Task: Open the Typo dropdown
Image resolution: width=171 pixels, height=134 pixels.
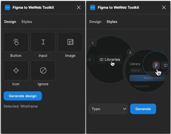Action: pos(108,109)
